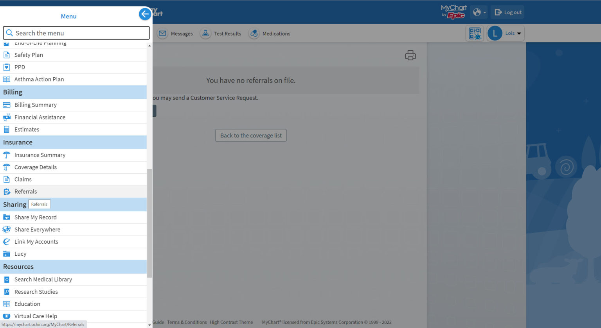Open Medications pill icon
This screenshot has height=328, width=601.
(x=254, y=34)
